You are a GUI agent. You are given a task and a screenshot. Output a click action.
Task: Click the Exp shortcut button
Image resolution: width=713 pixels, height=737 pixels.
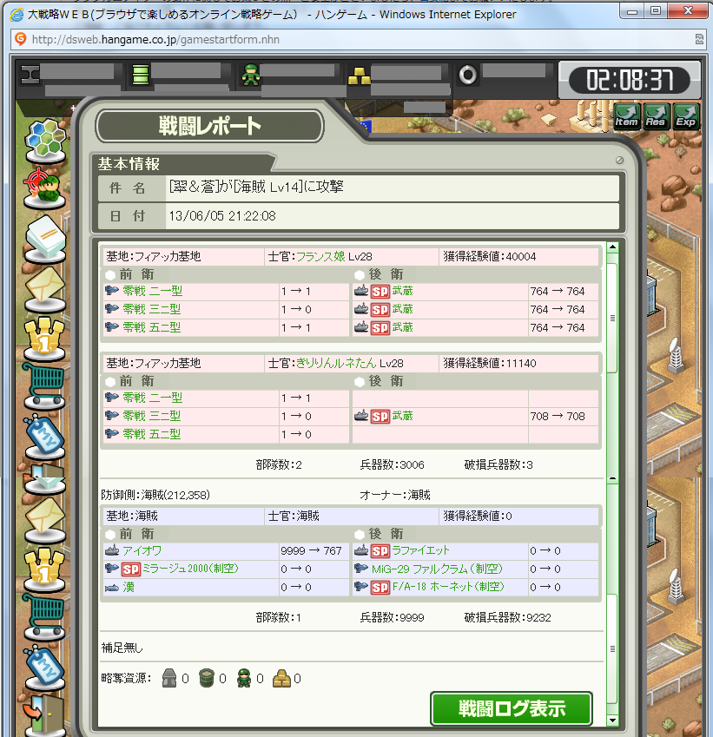(x=686, y=116)
